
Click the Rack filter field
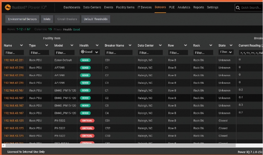point(203,53)
